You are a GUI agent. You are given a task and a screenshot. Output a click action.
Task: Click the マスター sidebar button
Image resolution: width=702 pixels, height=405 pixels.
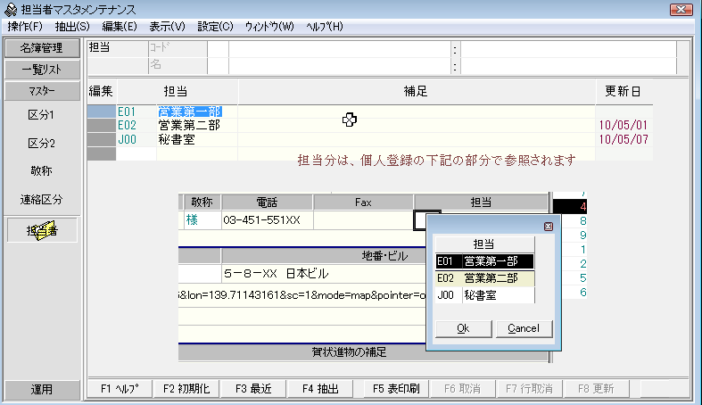(42, 91)
